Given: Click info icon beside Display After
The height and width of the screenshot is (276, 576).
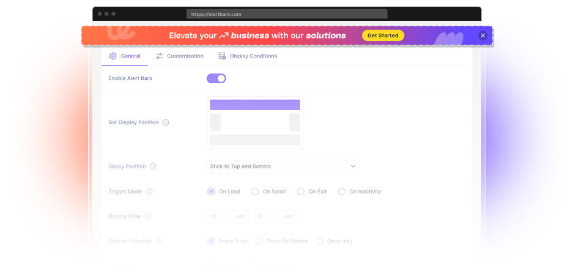Looking at the screenshot, I should pyautogui.click(x=148, y=216).
